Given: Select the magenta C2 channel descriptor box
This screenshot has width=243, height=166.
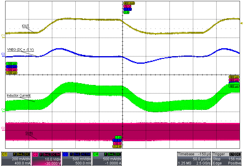Looking at the screenshot, I should (46, 159).
